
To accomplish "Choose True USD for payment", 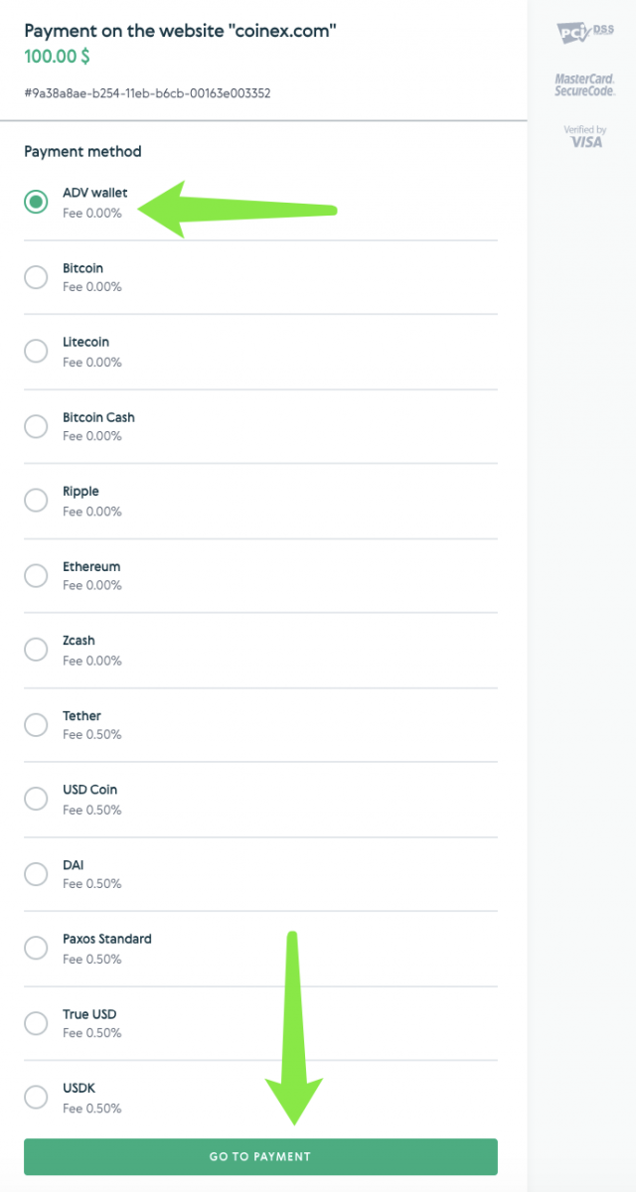I will (x=36, y=1022).
